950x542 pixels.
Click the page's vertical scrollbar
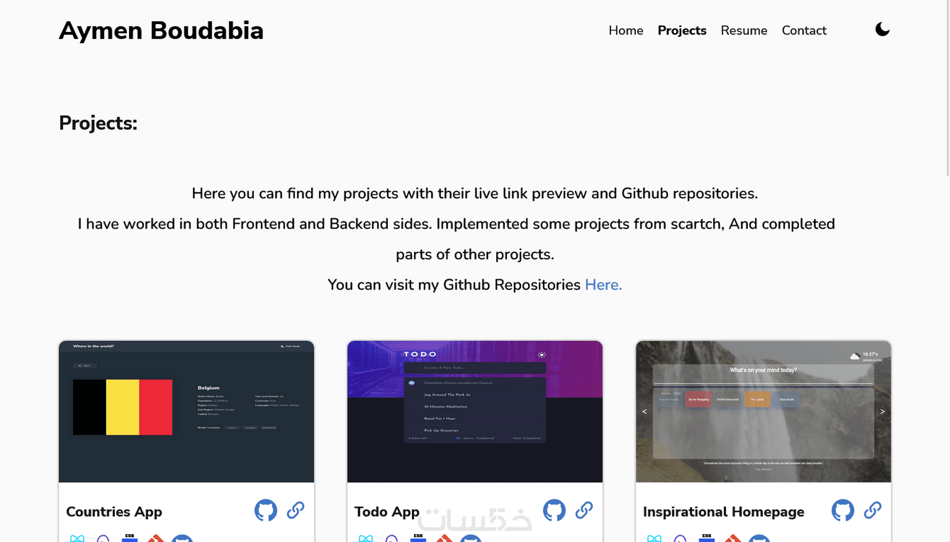pos(947,89)
